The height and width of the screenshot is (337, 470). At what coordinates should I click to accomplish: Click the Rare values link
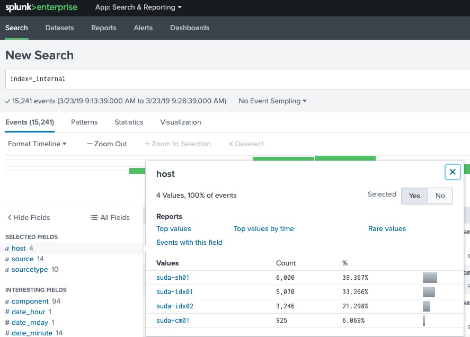tap(387, 228)
